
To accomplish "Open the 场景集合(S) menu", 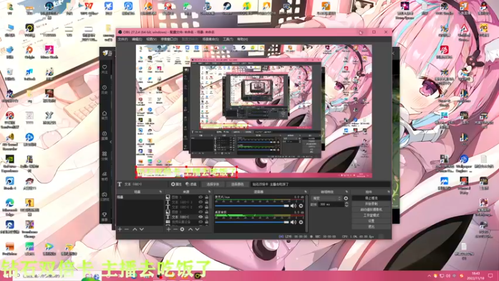I will [210, 39].
